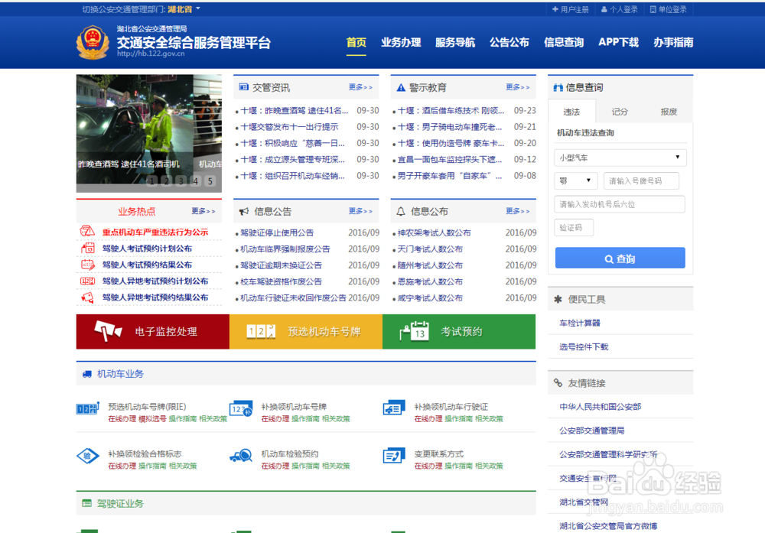765x533 pixels.
Task: Open the yellow 预选机动车号牌 banner
Action: [x=304, y=332]
